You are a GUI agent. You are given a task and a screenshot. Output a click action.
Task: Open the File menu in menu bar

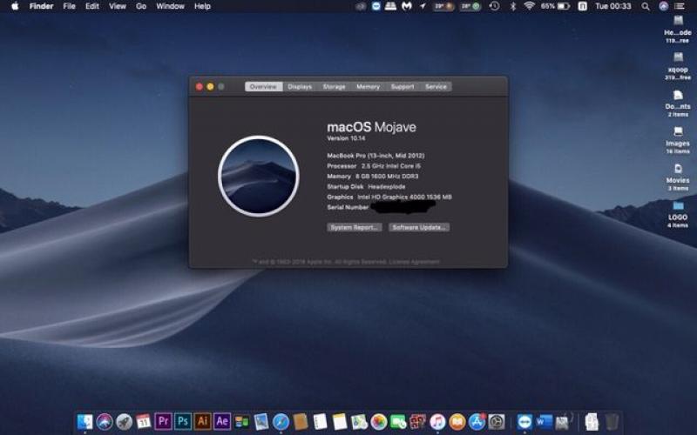point(69,6)
